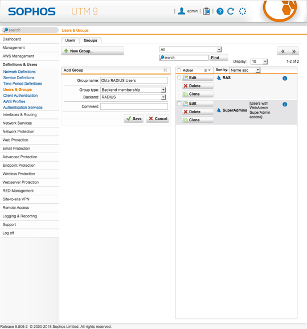Open the Backend RADIUS dropdown

(133, 97)
